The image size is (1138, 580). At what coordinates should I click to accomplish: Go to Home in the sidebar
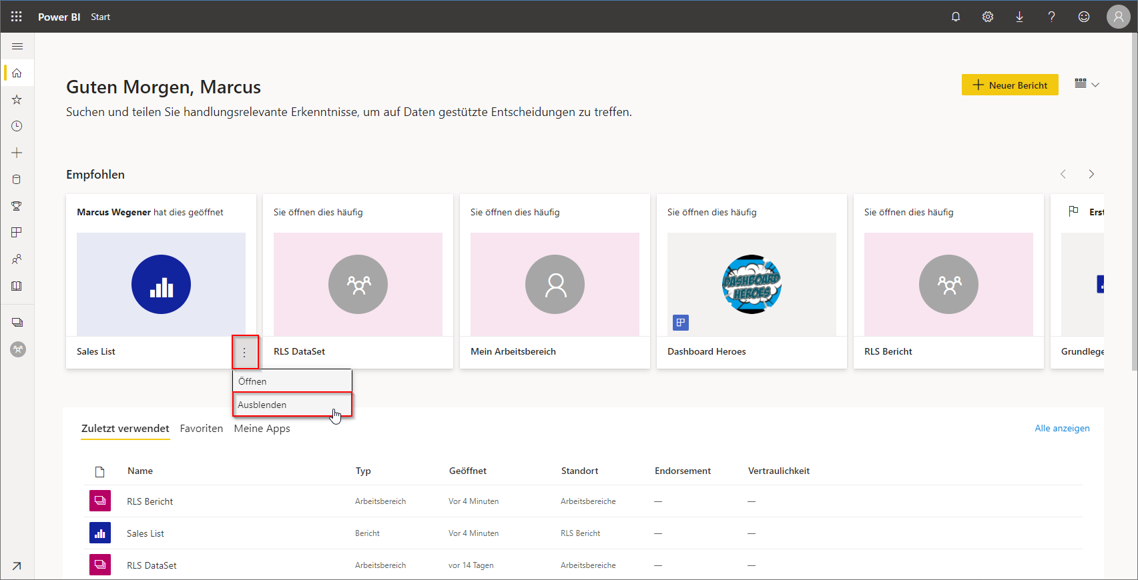pyautogui.click(x=17, y=73)
